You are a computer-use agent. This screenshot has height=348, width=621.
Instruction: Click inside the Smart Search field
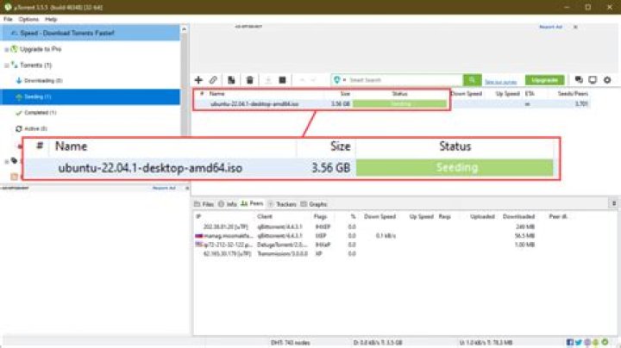(x=405, y=80)
